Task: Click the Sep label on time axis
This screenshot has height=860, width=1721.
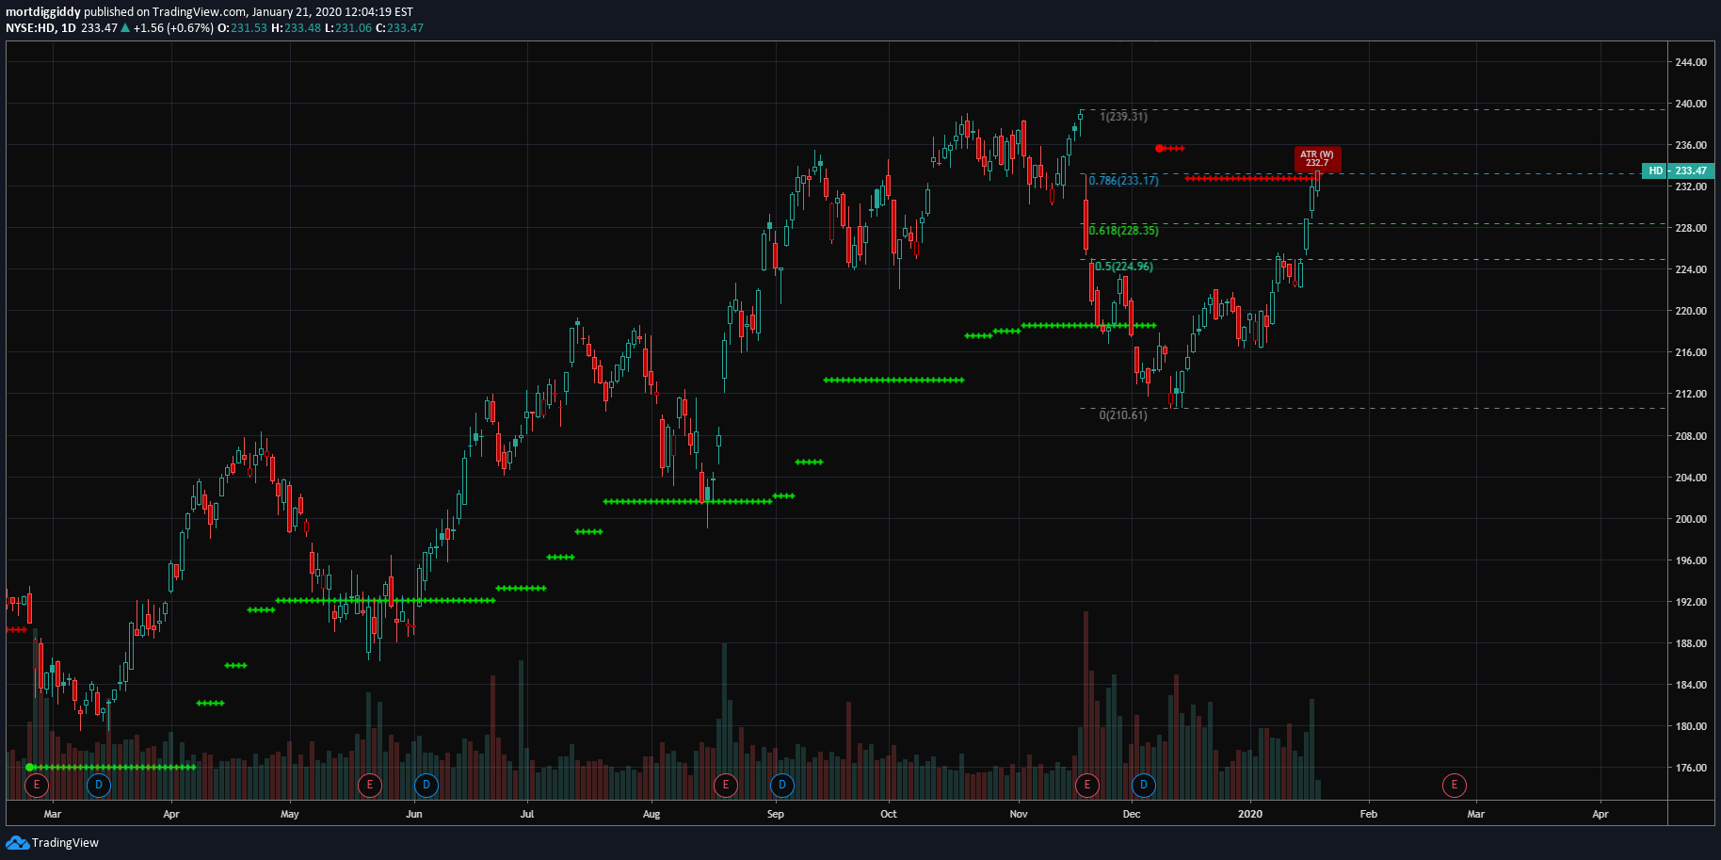Action: pyautogui.click(x=776, y=814)
